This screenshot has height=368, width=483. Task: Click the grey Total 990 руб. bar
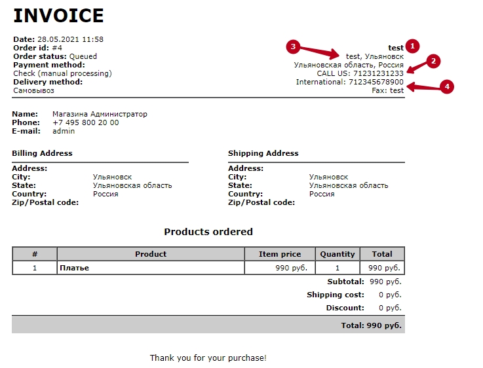pyautogui.click(x=208, y=325)
